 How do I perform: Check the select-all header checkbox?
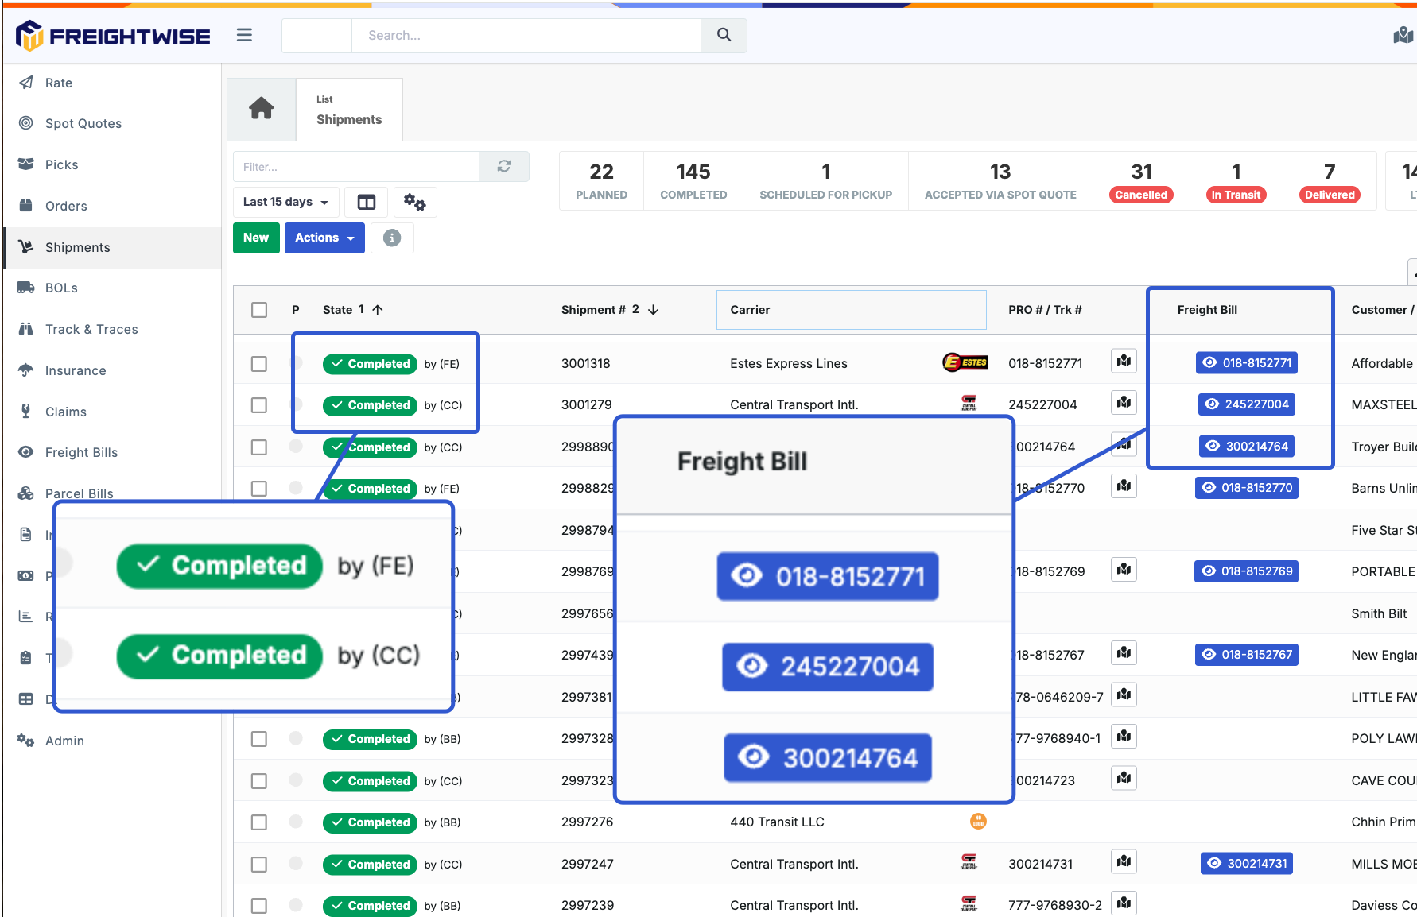(259, 310)
